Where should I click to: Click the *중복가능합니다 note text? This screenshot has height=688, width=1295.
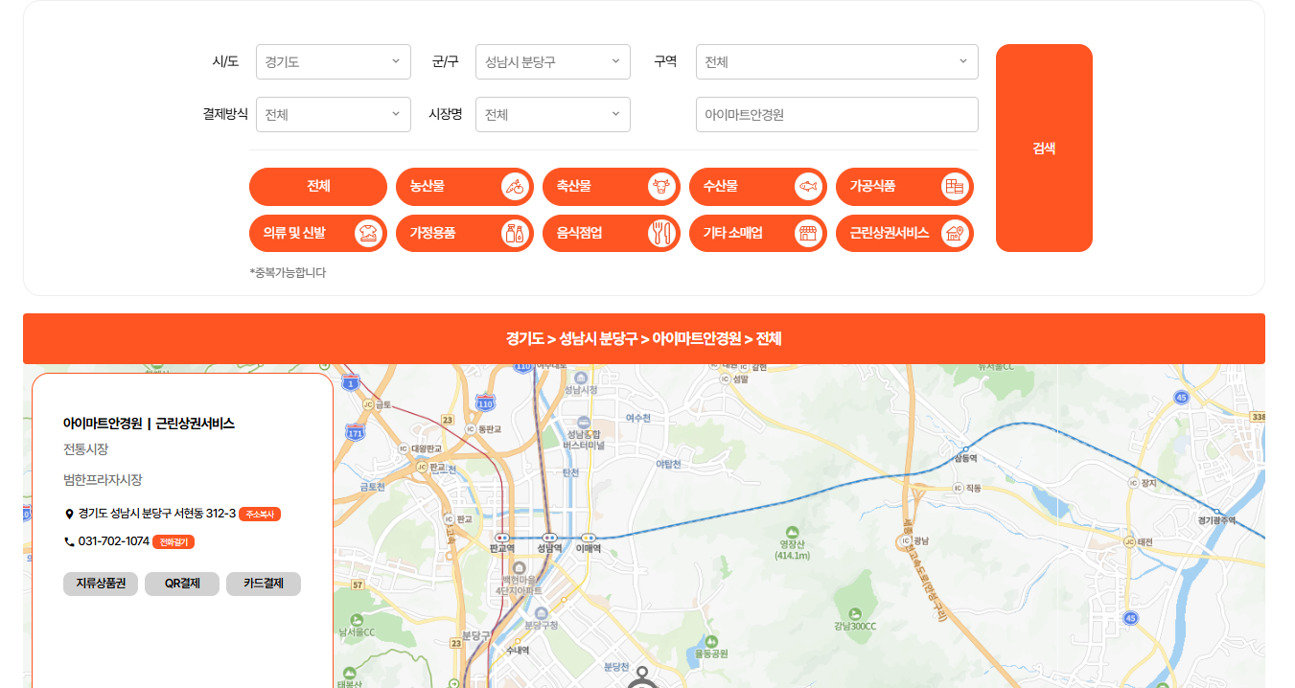point(288,272)
